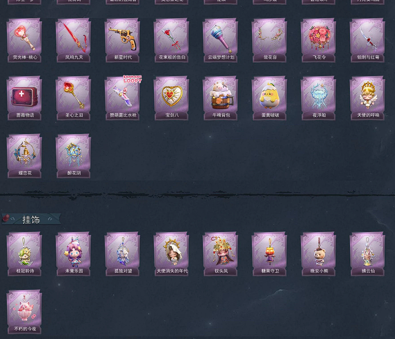Viewport: 395px width, 339px height.
Task: Select the 赞萌露比水枪 Loopy water gun
Action: pyautogui.click(x=122, y=98)
